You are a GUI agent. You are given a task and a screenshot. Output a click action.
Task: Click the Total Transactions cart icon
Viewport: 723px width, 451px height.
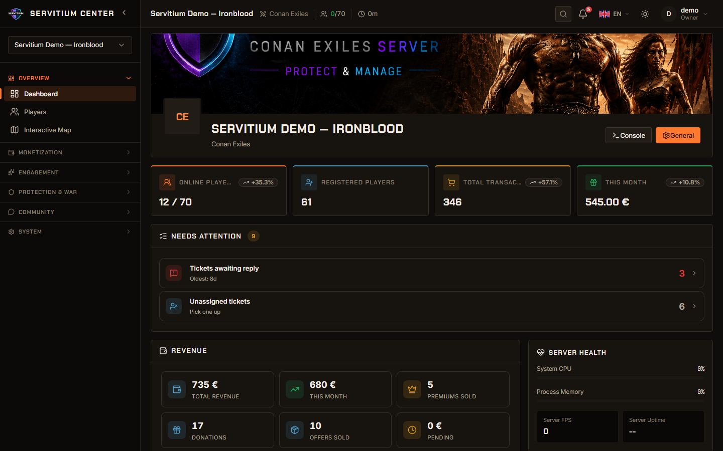click(451, 182)
